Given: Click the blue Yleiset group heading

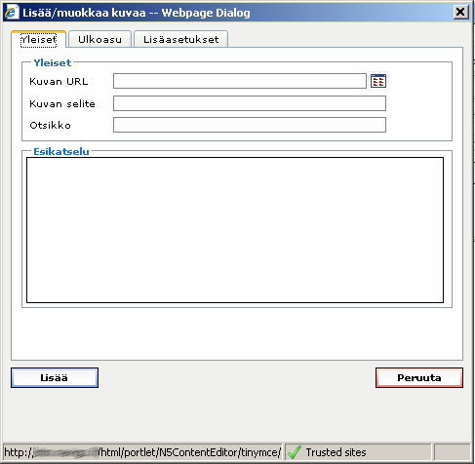Looking at the screenshot, I should 53,62.
